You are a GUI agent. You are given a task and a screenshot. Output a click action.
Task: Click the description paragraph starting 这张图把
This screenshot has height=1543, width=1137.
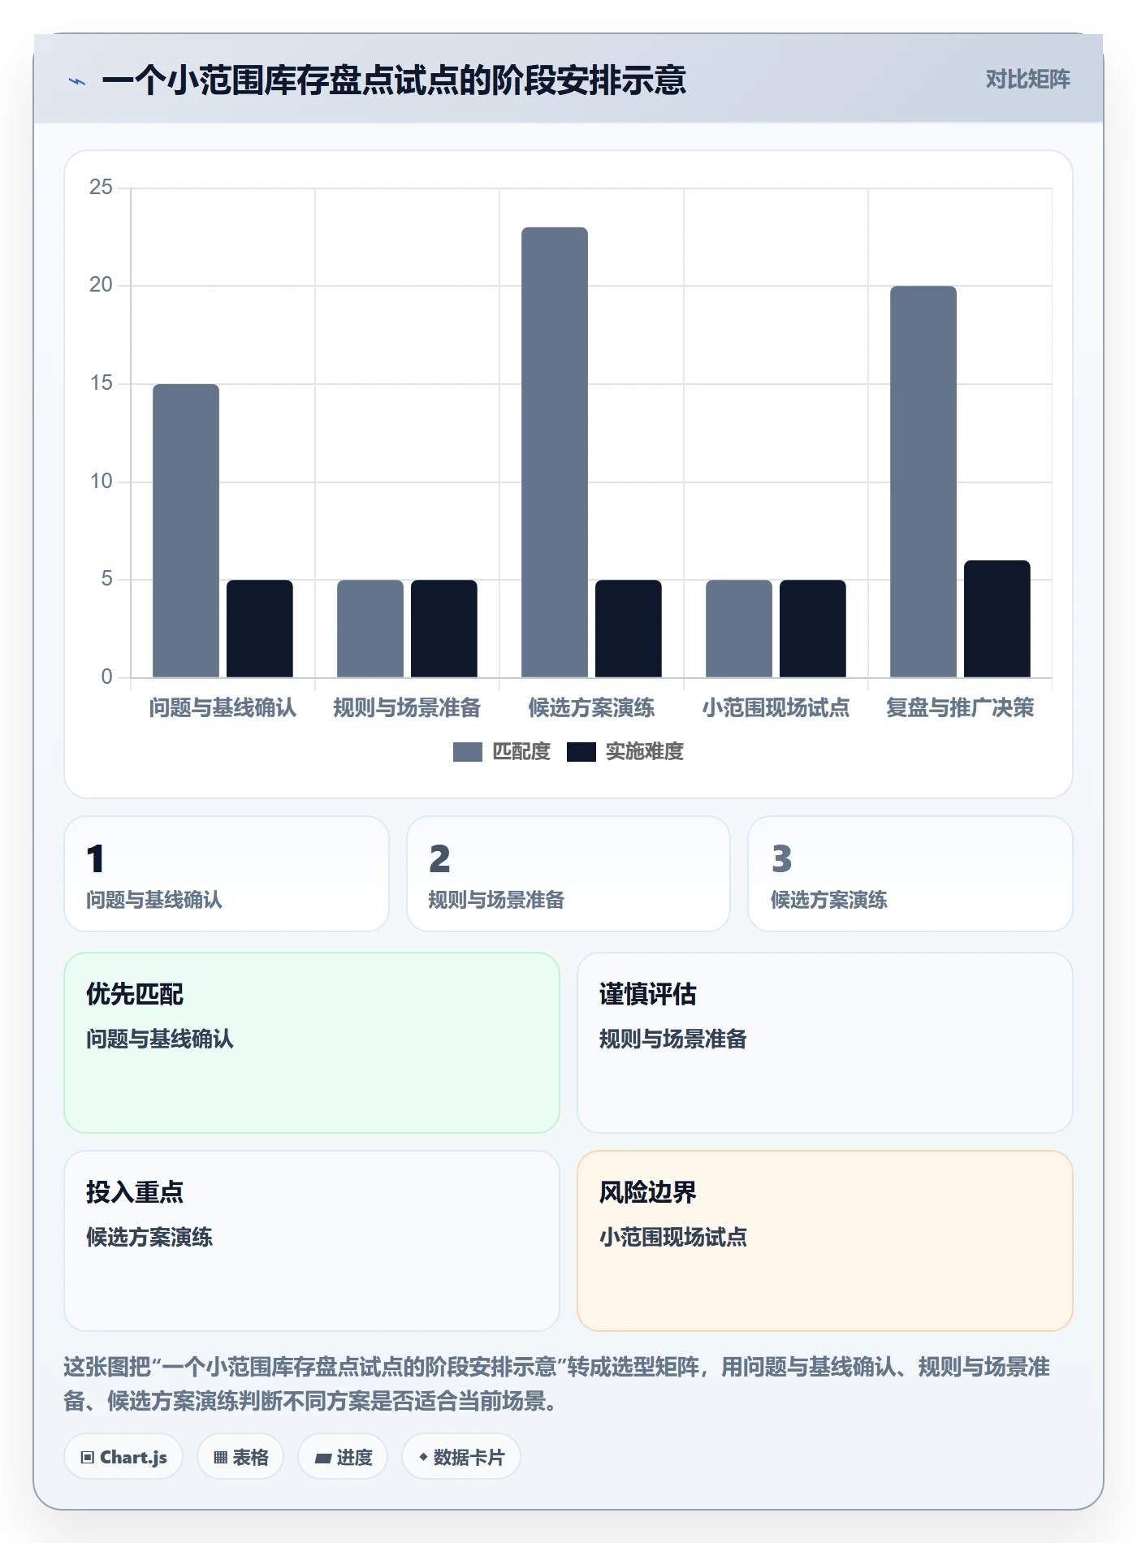(557, 1384)
